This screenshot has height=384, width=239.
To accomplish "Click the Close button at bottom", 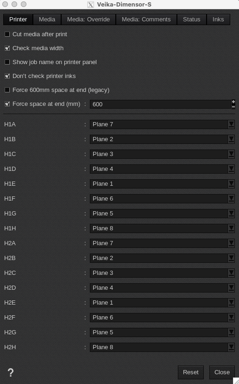I will point(222,372).
